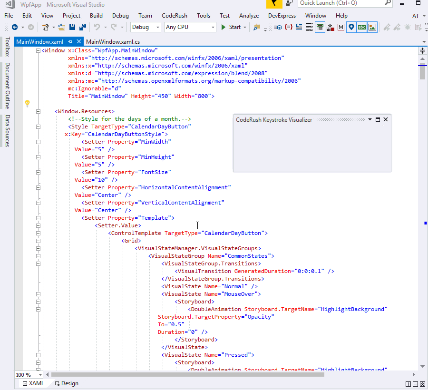Click the Save All toolbar icon

82,27
